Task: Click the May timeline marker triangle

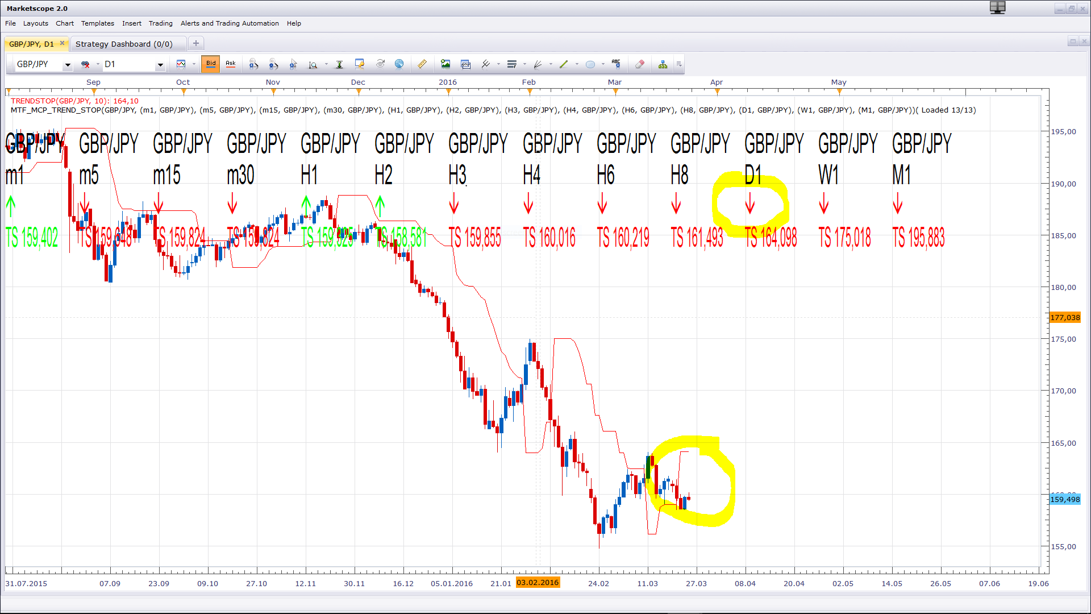Action: (x=839, y=91)
